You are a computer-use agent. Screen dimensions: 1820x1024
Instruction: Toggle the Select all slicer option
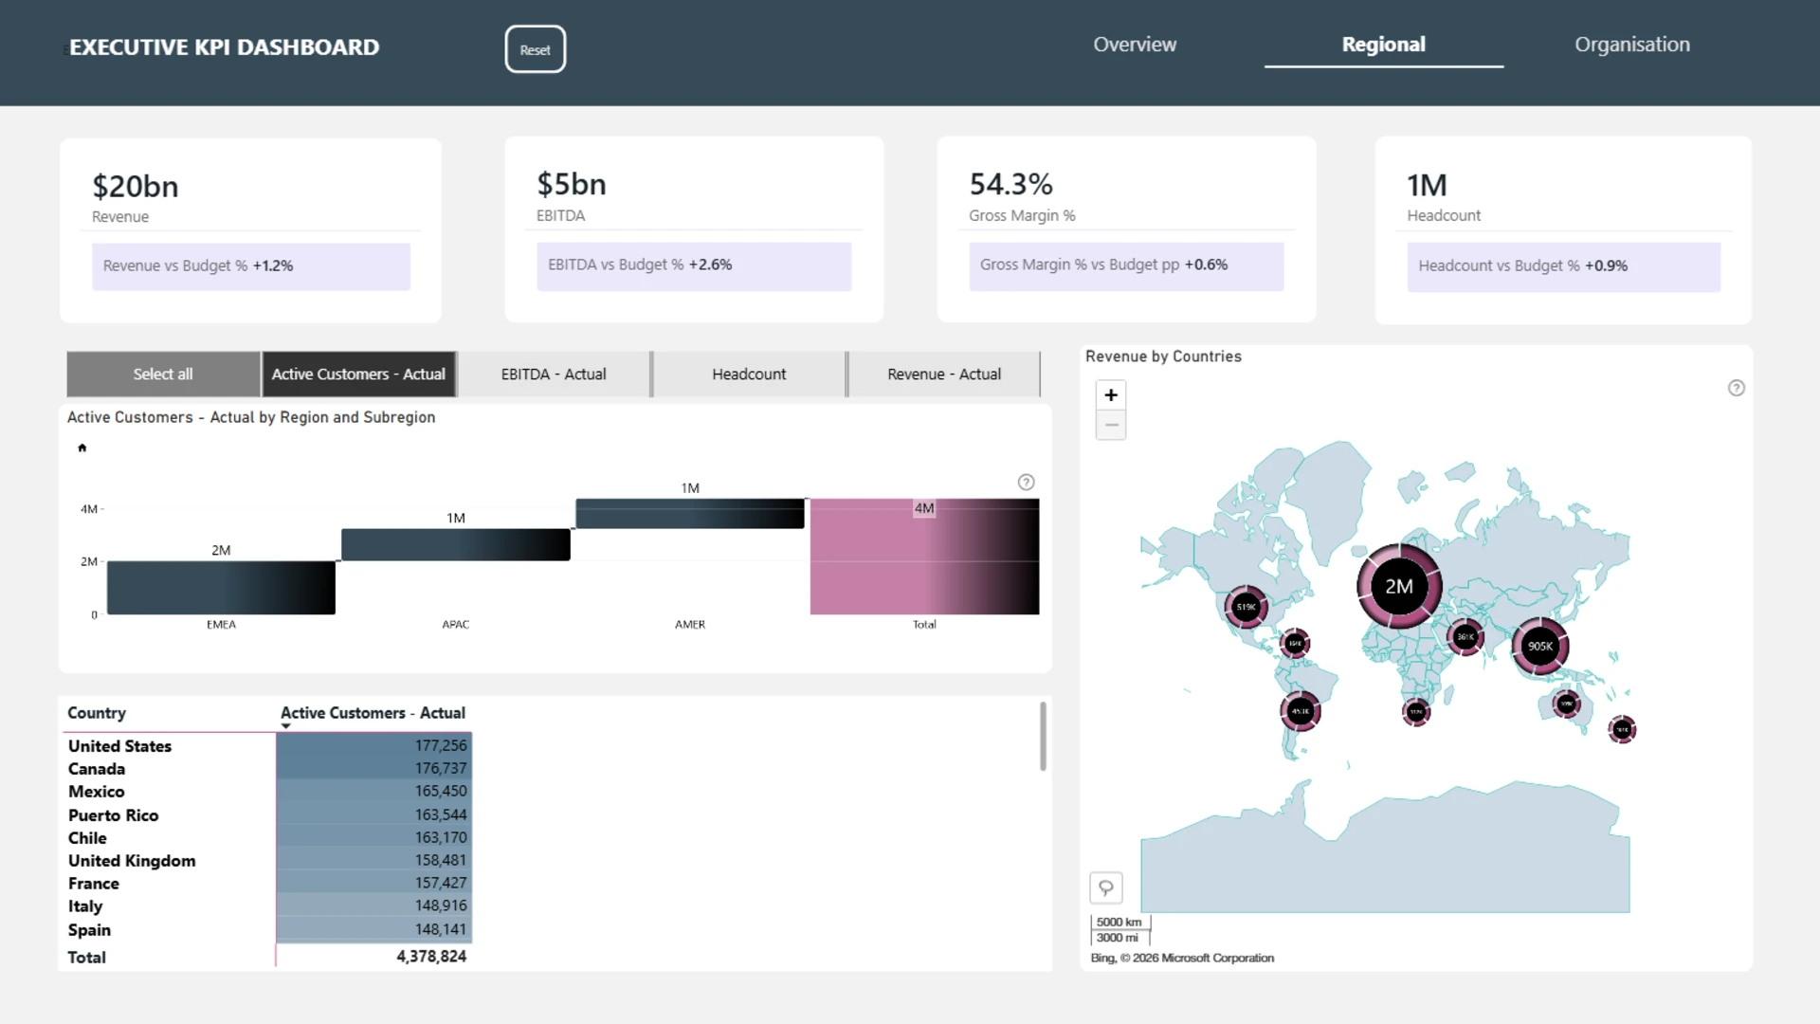pyautogui.click(x=163, y=375)
